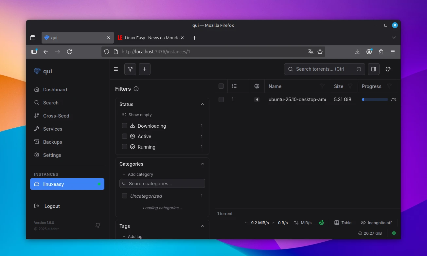Switch to the Linux Easy browser tab
This screenshot has width=427, height=256.
pyautogui.click(x=149, y=38)
